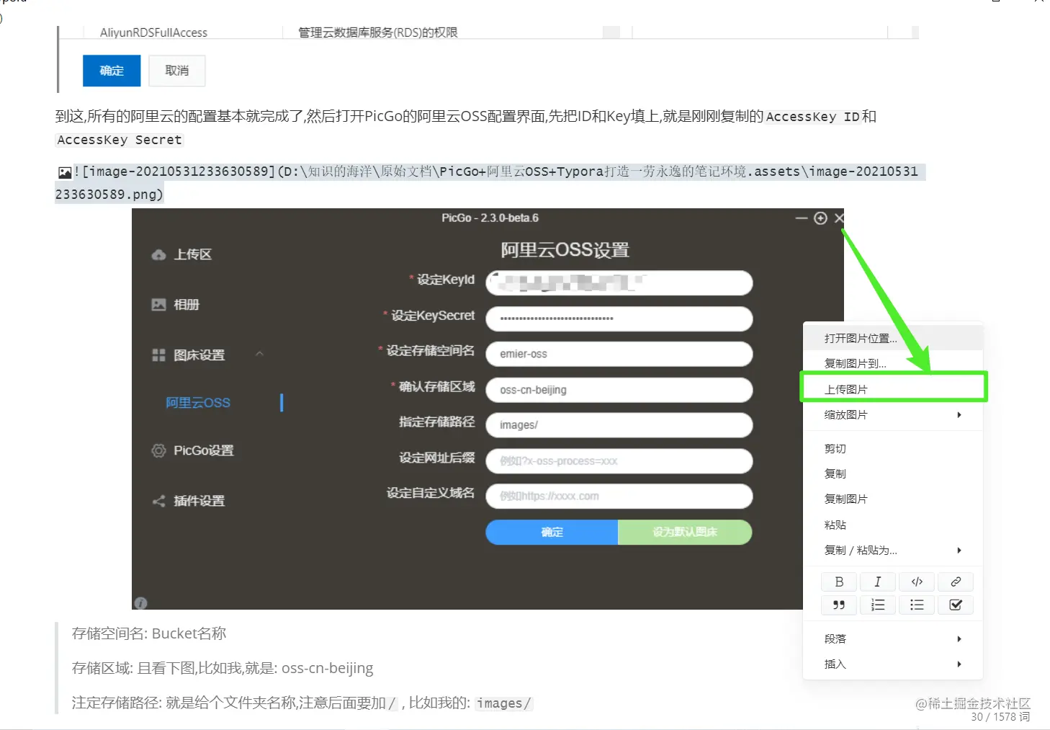Choose 复制图片到... from context menu

tap(893, 363)
